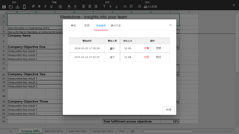Switch to the 操作日志 tab
Viewport: 239px width, 134px height.
click(x=115, y=25)
